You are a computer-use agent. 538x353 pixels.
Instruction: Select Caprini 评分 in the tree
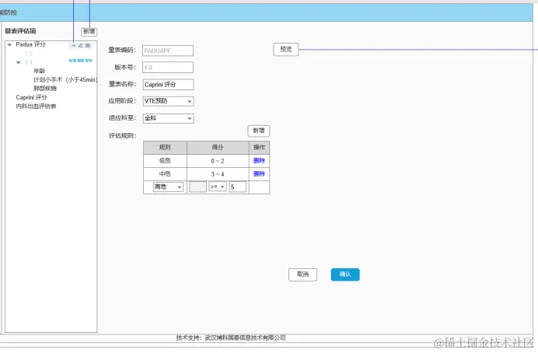tap(31, 97)
